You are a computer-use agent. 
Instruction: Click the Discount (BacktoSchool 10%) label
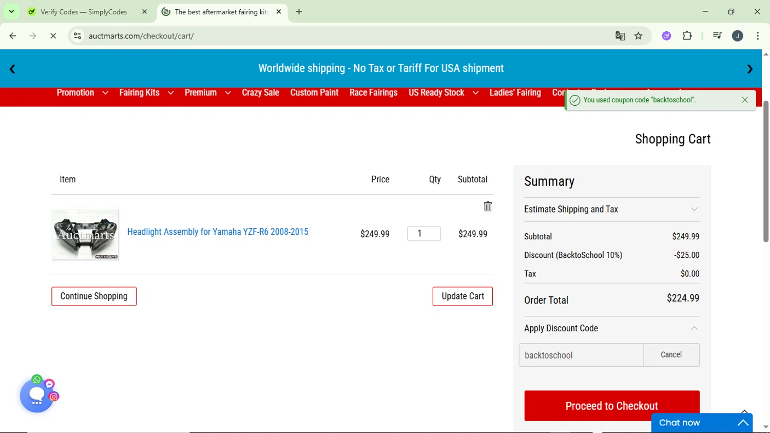click(573, 255)
